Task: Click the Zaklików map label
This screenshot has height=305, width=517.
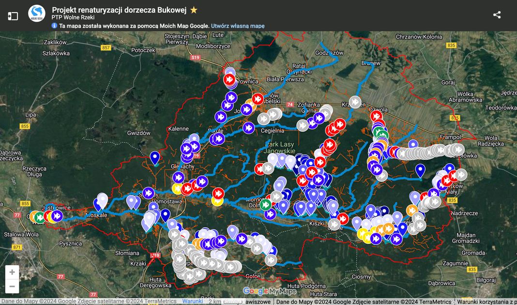Action: [x=55, y=42]
